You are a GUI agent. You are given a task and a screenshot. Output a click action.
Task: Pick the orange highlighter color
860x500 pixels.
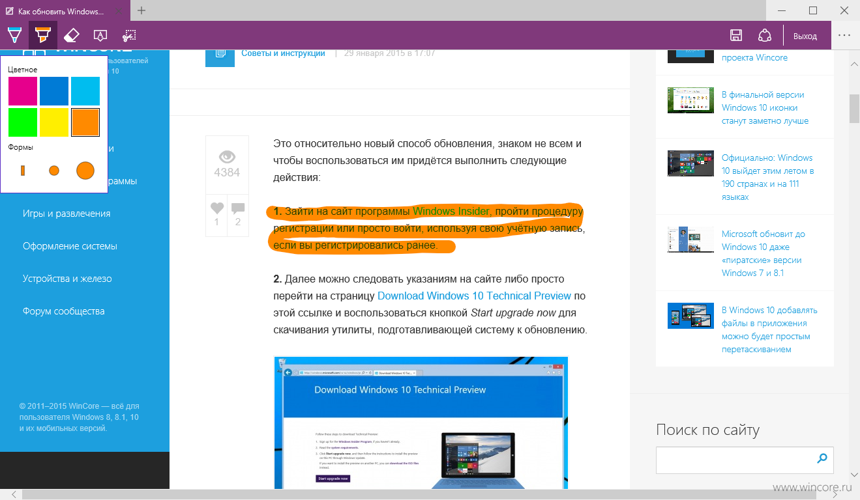[x=85, y=122]
